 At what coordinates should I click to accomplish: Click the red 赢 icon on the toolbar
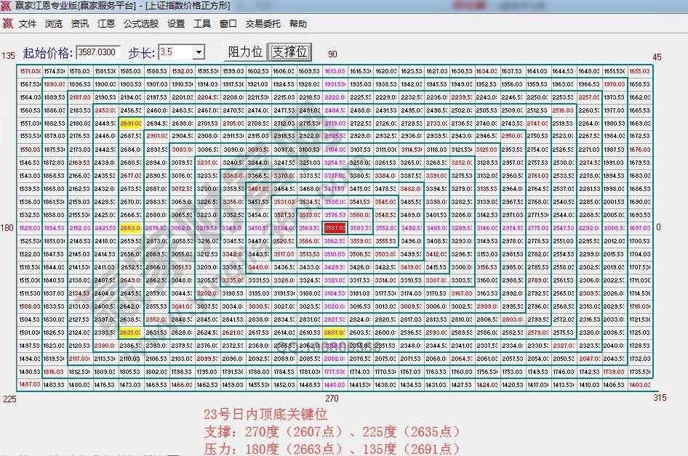(x=9, y=23)
